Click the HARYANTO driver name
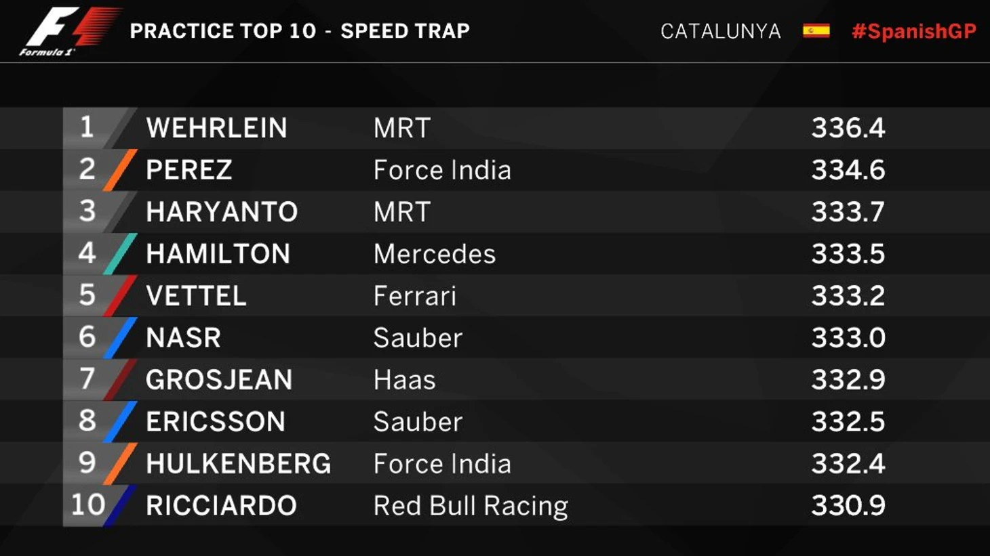Viewport: 990px width, 556px height. point(222,212)
